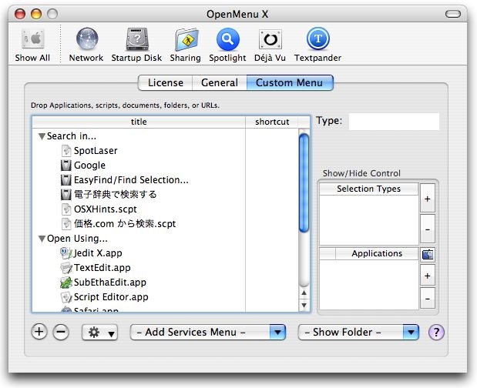Click the Jedit X.app icon
477x388 pixels.
click(x=66, y=253)
